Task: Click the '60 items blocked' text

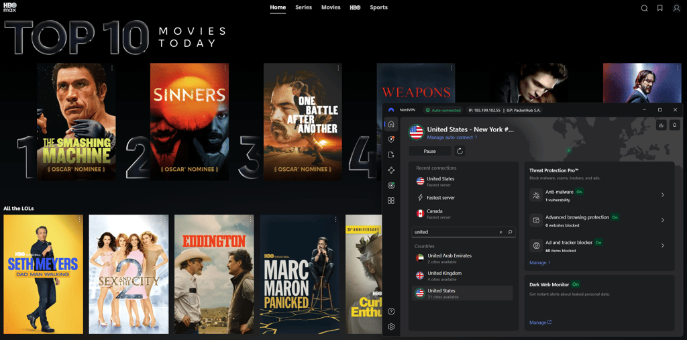Action: click(560, 251)
